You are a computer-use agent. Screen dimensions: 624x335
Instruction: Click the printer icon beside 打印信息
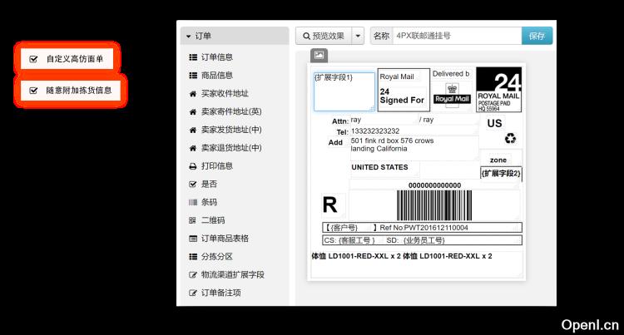[193, 166]
